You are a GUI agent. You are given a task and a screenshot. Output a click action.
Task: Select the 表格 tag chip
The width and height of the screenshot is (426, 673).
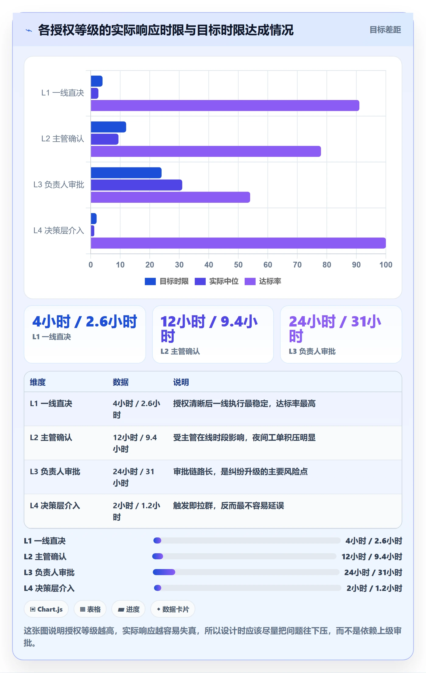90,609
